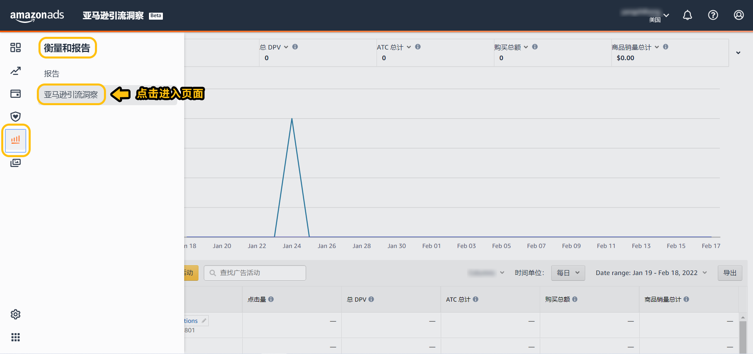Screen dimensions: 753x354
Task: Collapse the metrics summary panel chevron
Action: pos(738,53)
